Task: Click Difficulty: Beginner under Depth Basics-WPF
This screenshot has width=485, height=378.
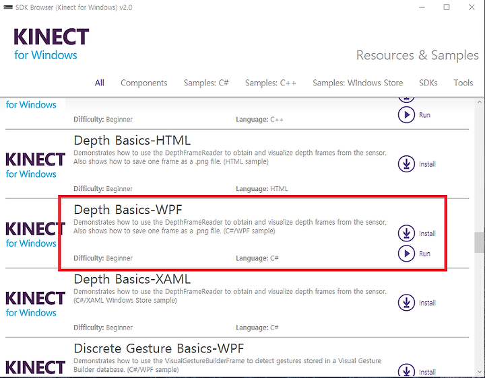Action: pyautogui.click(x=103, y=258)
